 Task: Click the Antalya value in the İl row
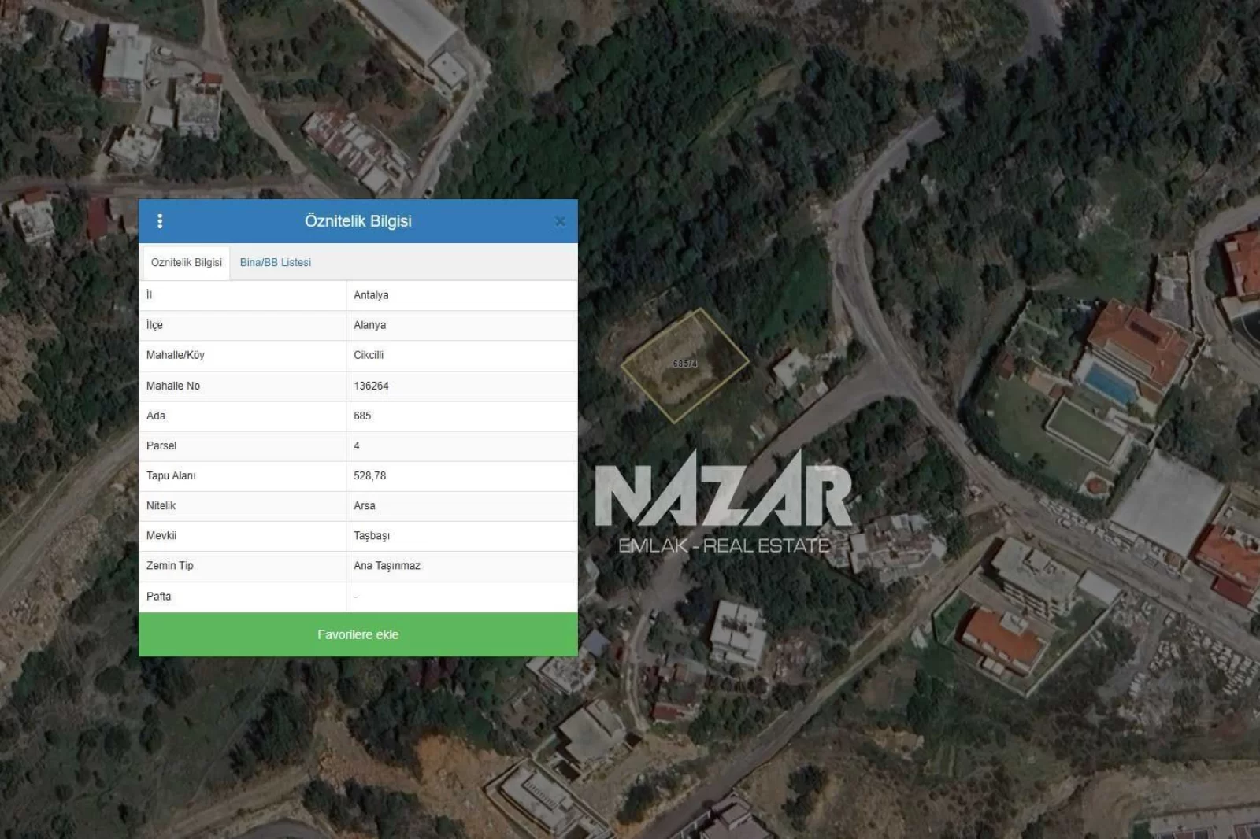[371, 295]
